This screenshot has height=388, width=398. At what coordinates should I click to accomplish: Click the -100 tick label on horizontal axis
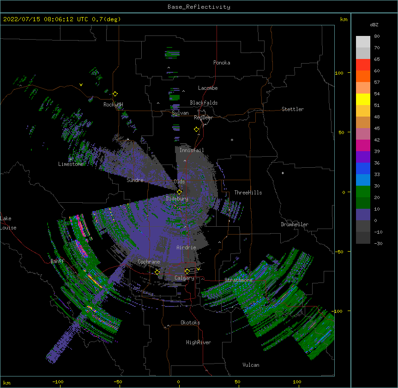pyautogui.click(x=58, y=382)
